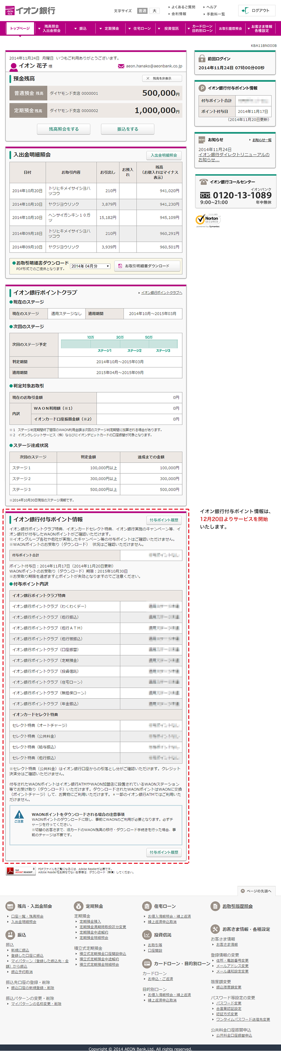This screenshot has width=281, height=1051.
Task: Open footer link パスワード変更
Action: click(228, 1003)
